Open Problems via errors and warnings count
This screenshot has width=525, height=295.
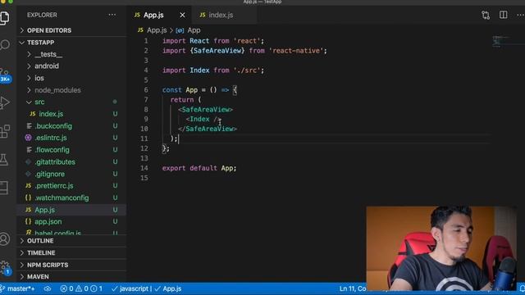click(x=81, y=288)
